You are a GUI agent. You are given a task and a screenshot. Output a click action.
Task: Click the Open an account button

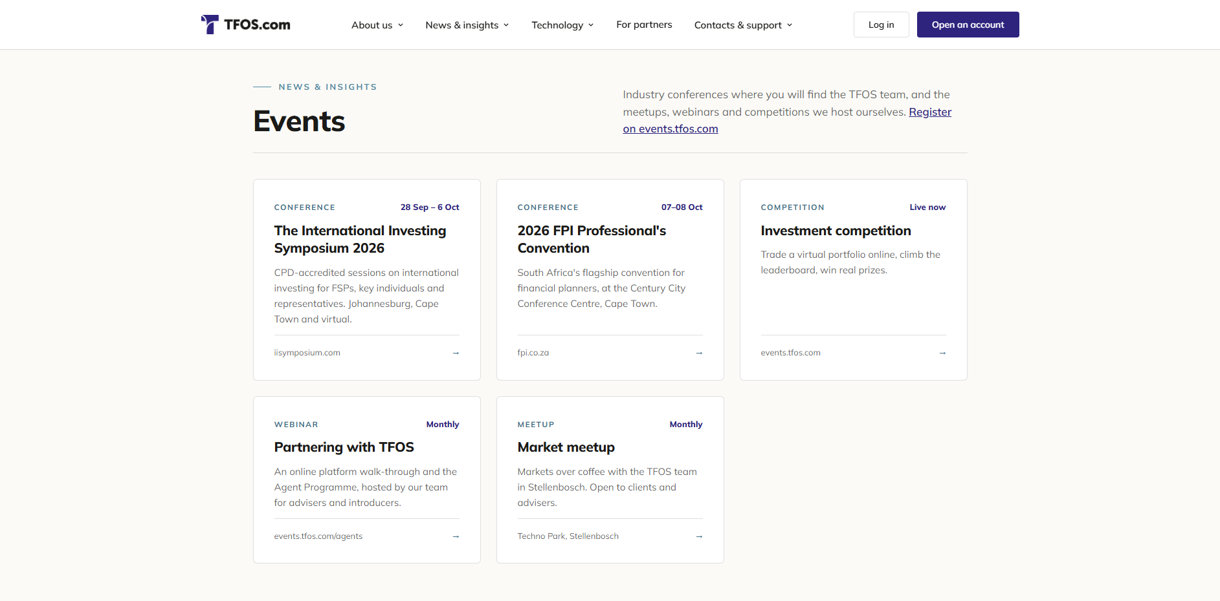(x=968, y=25)
